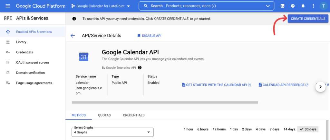Open CALENDAR API REFERENCE link
The height and width of the screenshot is (140, 330).
click(284, 85)
